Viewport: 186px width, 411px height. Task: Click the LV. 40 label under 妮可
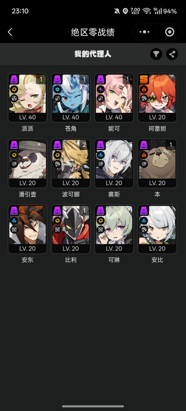[114, 117]
